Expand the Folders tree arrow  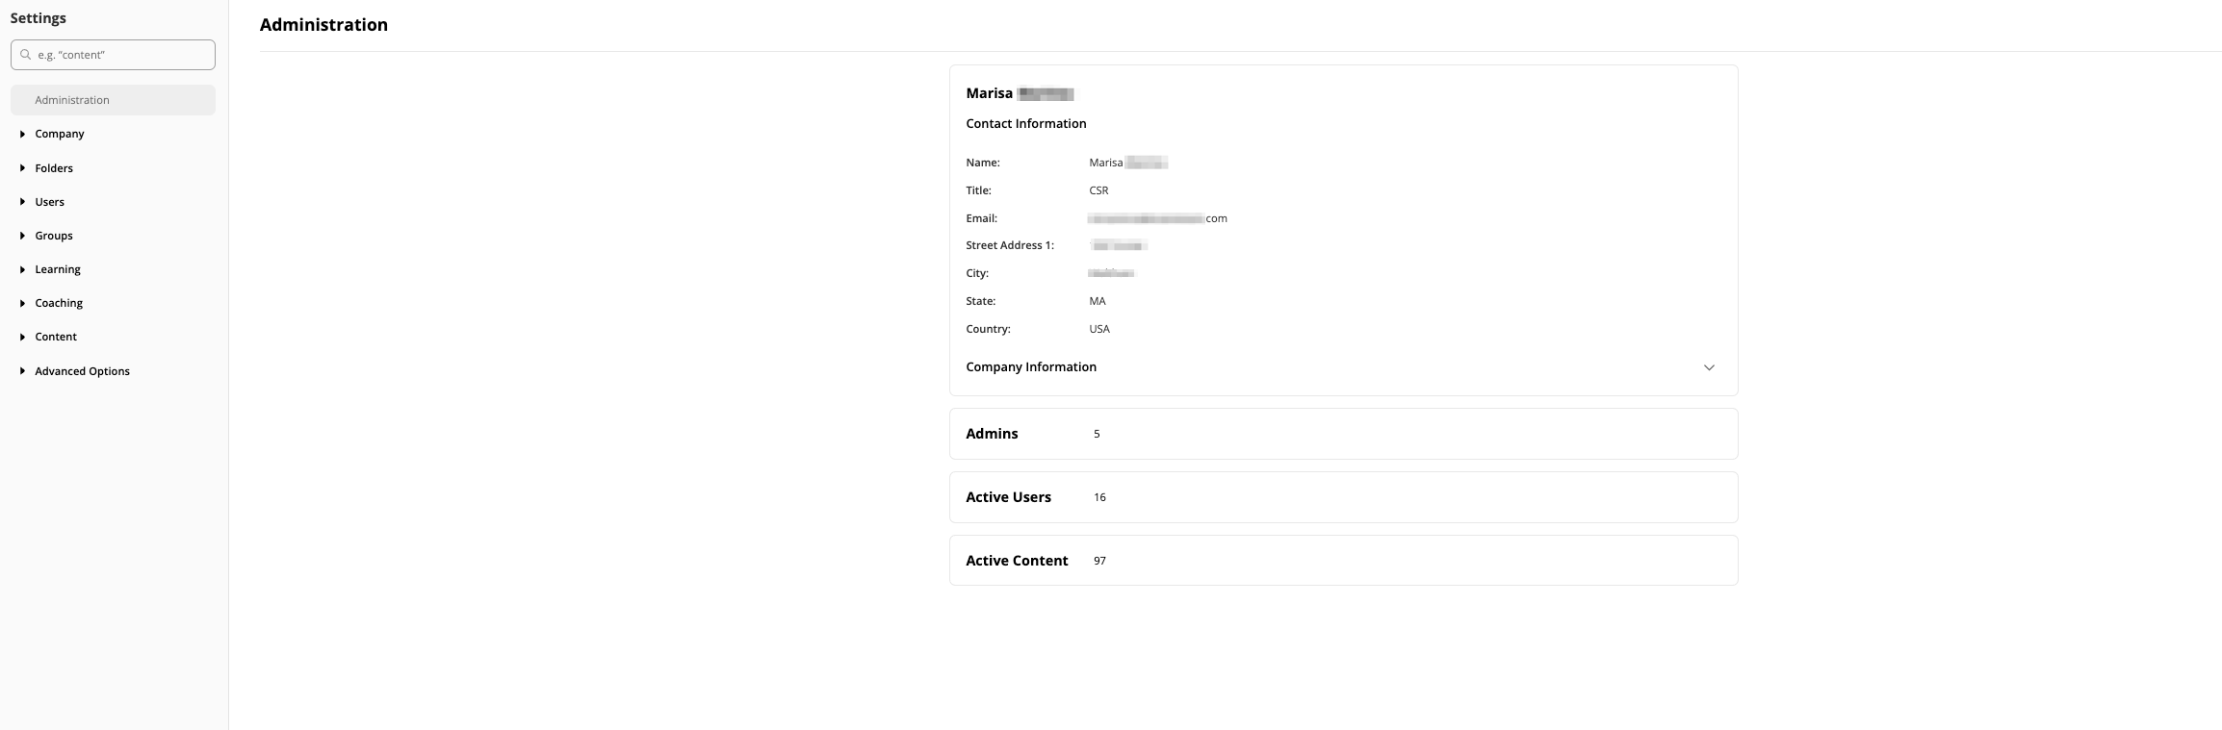click(x=22, y=168)
